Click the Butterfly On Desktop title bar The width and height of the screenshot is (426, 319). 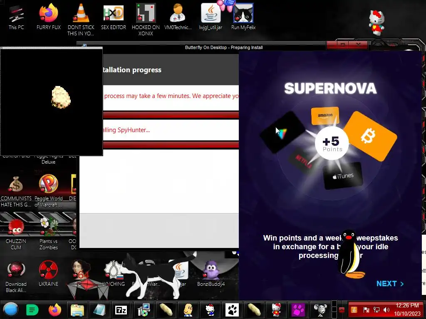pos(224,47)
